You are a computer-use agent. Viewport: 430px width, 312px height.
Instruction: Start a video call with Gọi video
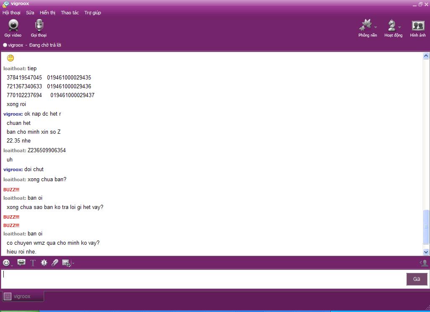[x=13, y=28]
